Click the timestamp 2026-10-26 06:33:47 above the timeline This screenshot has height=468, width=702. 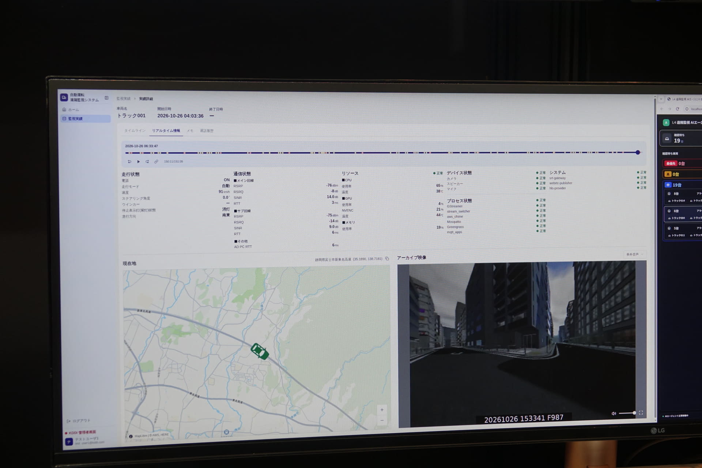(141, 146)
